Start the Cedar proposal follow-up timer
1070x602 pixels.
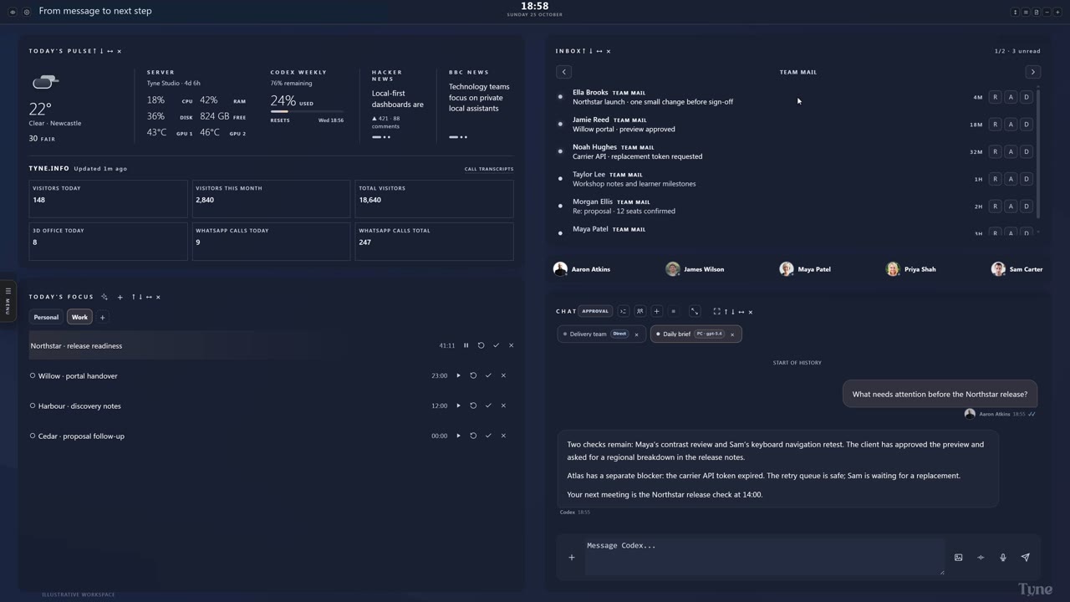pos(458,436)
